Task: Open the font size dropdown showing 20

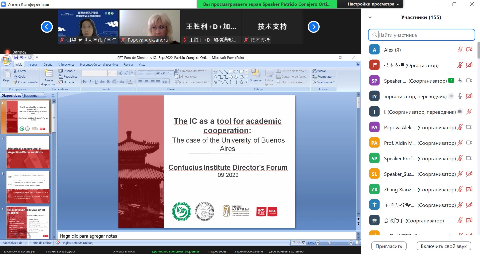Action: tap(115, 73)
